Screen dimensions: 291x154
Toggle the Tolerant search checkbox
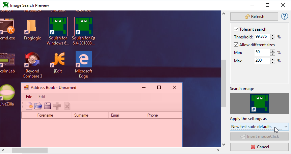(236, 29)
